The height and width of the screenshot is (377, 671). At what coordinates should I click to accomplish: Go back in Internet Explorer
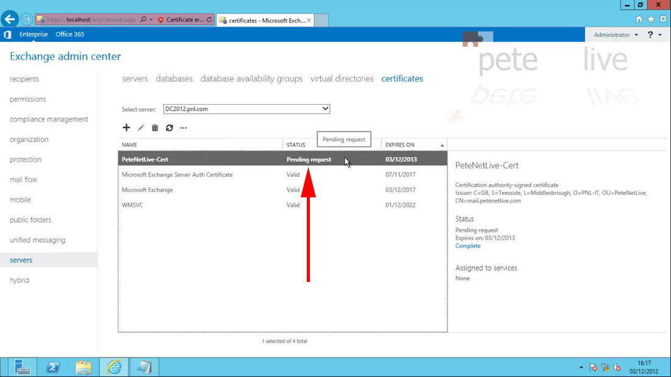pyautogui.click(x=9, y=19)
